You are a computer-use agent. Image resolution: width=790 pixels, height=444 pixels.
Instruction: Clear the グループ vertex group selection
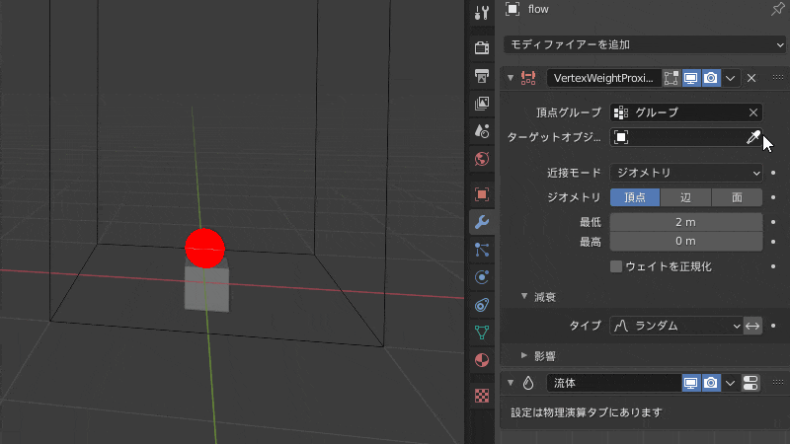pyautogui.click(x=753, y=112)
